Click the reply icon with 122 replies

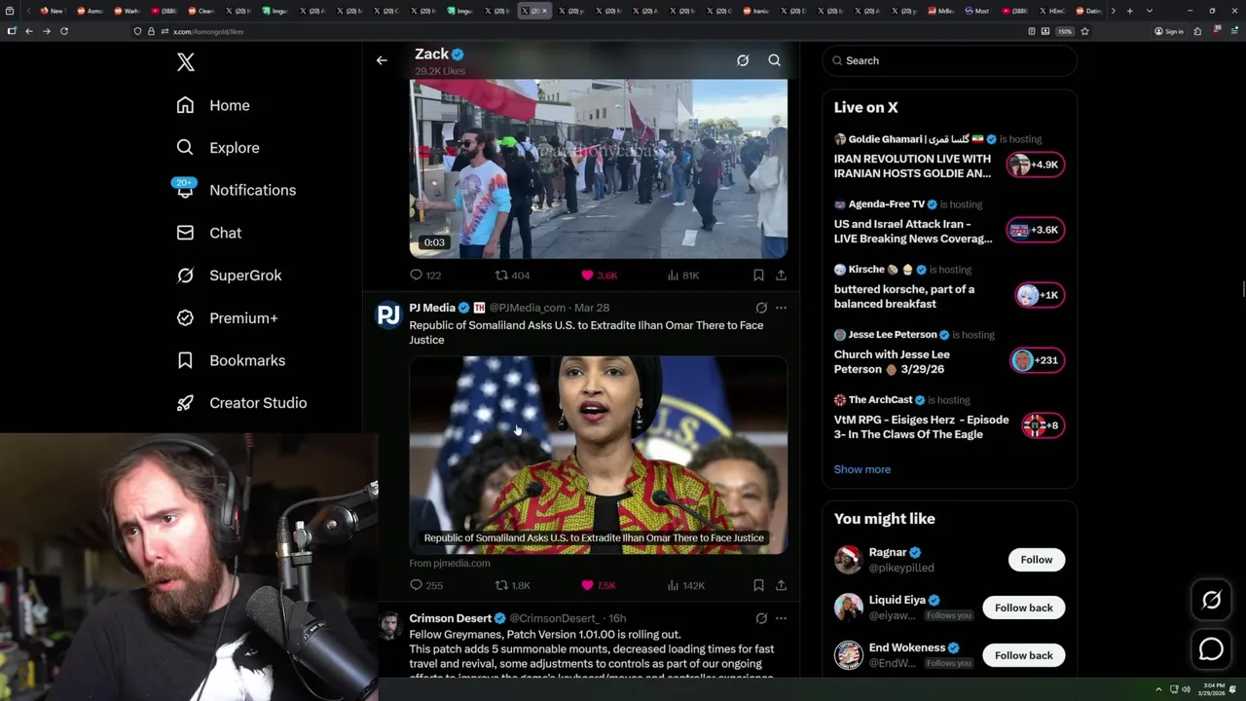425,276
